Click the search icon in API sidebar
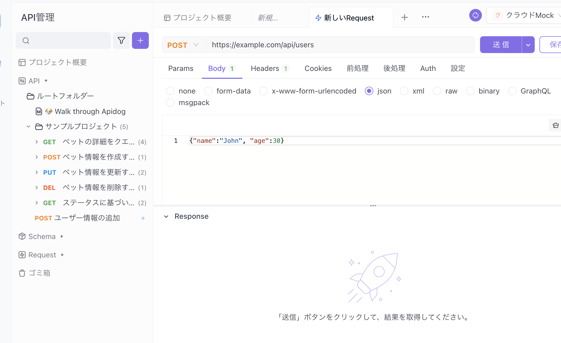Screen dimensions: 561x343 (x=26, y=40)
